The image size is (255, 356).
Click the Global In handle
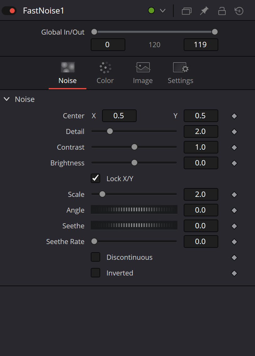[x=94, y=32]
